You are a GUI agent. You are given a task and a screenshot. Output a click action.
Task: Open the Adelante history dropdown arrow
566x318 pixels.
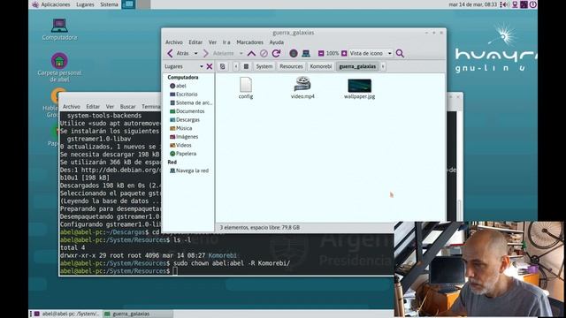point(241,53)
